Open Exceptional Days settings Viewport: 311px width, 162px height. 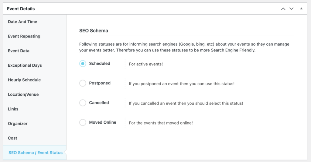coord(25,65)
